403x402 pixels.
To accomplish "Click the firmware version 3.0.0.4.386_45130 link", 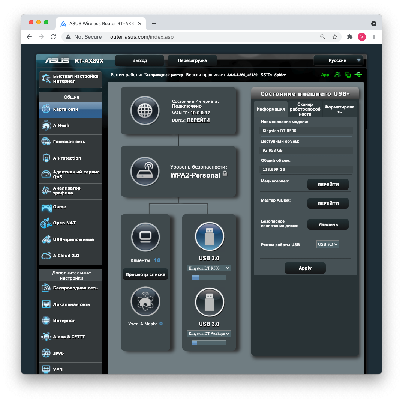I will pyautogui.click(x=242, y=75).
